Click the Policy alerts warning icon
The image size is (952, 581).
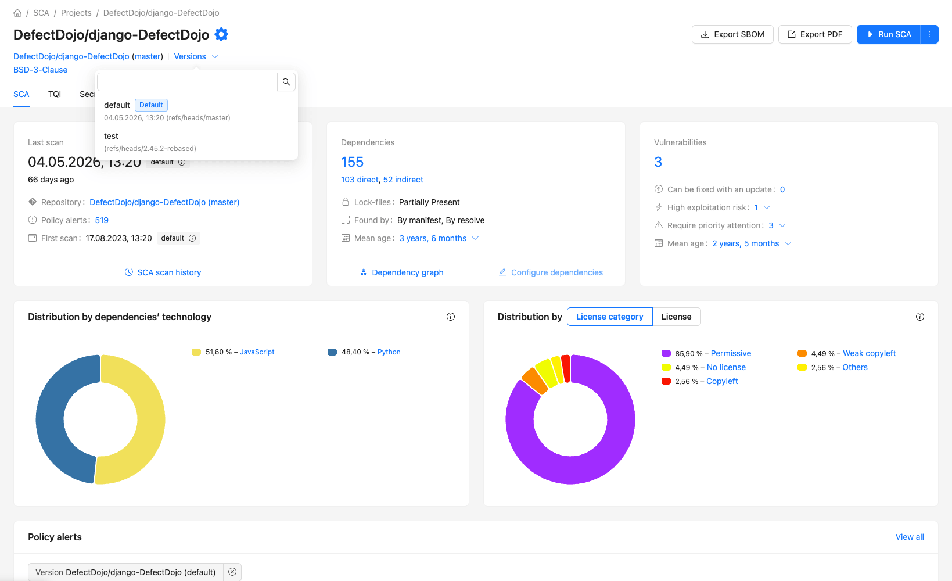[33, 220]
